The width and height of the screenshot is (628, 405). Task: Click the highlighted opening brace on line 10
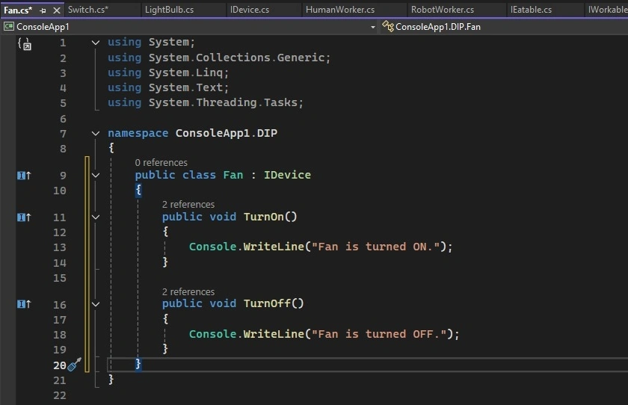tap(138, 190)
